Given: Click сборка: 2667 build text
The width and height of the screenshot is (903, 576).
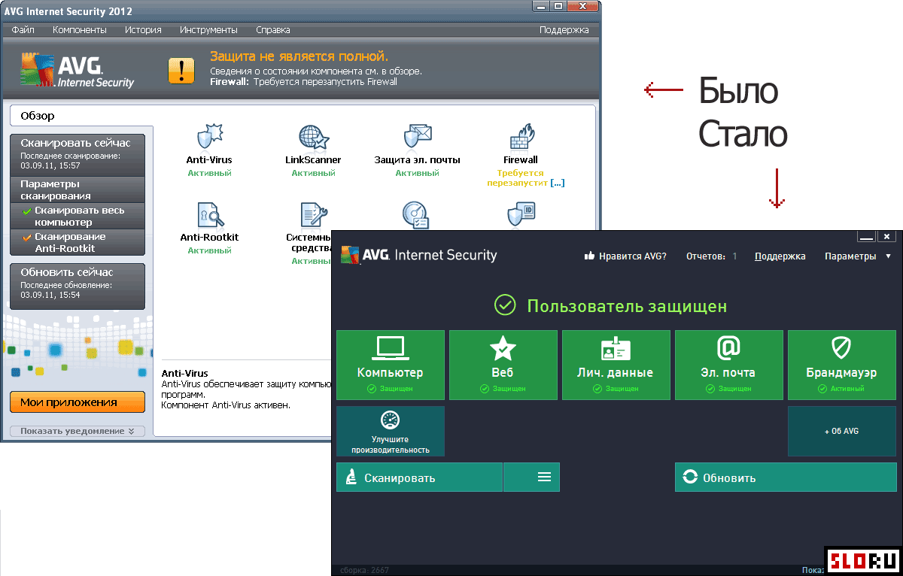Looking at the screenshot, I should (365, 571).
